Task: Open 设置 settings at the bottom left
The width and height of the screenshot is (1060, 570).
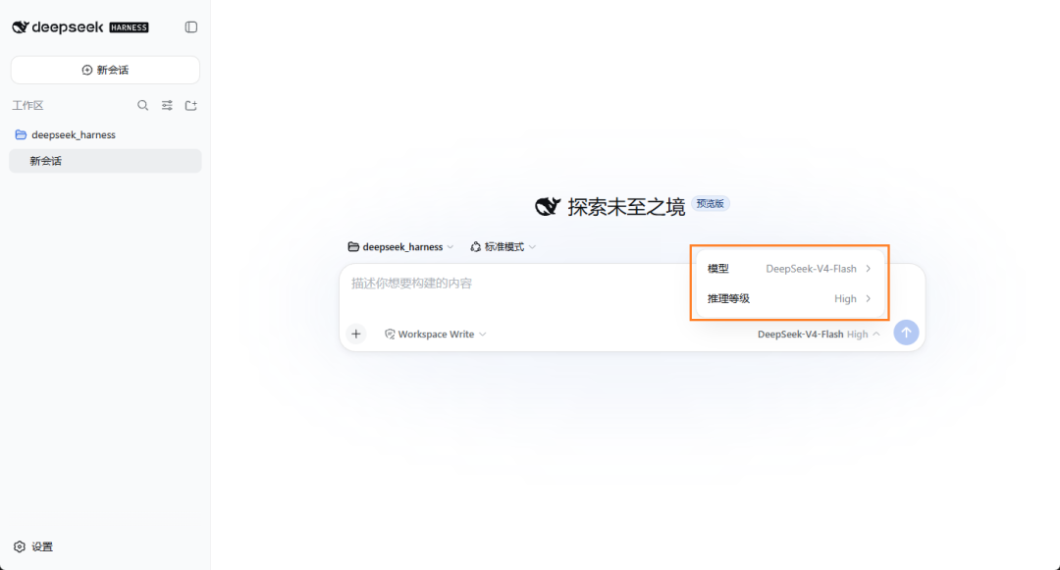Action: [33, 546]
